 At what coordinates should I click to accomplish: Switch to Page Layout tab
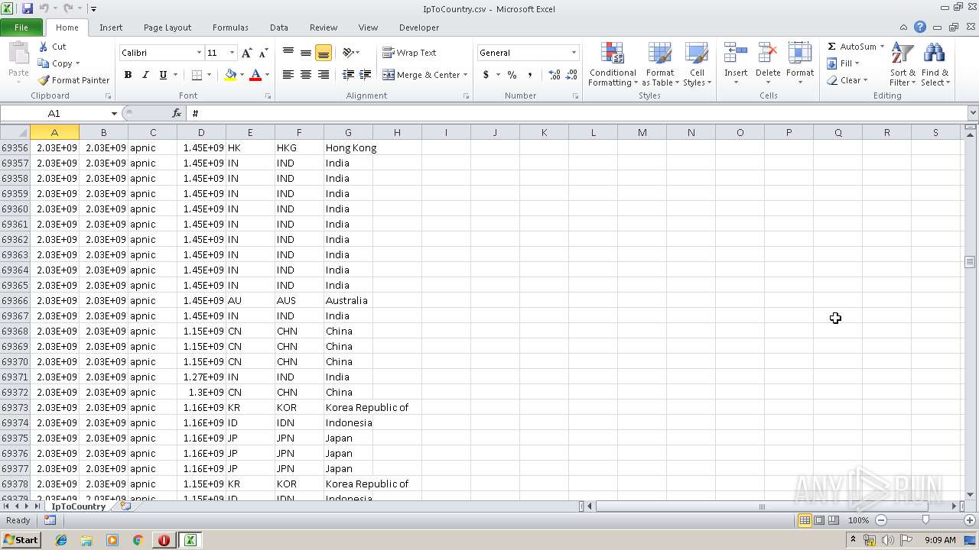click(168, 27)
